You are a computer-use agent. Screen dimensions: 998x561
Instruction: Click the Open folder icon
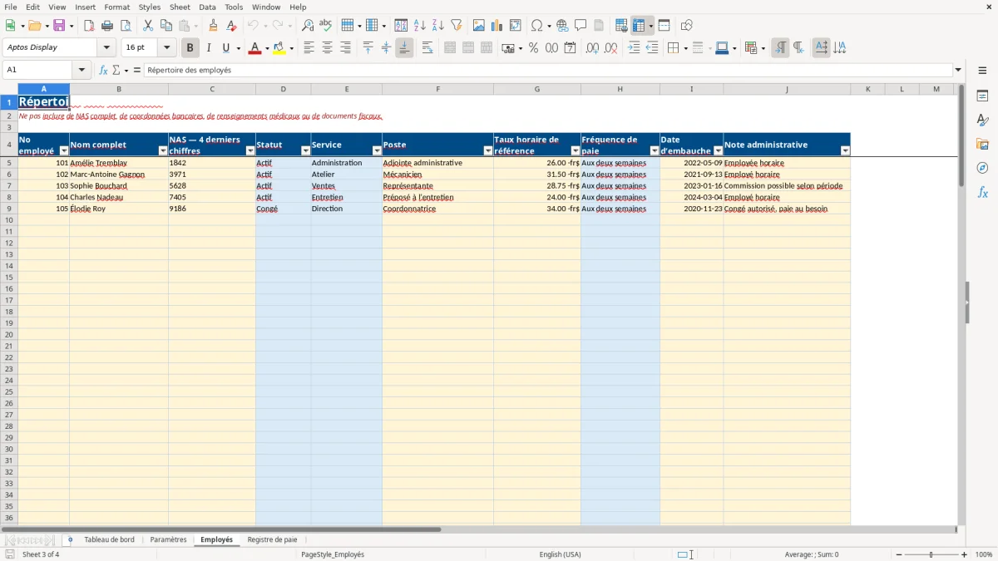pyautogui.click(x=34, y=26)
